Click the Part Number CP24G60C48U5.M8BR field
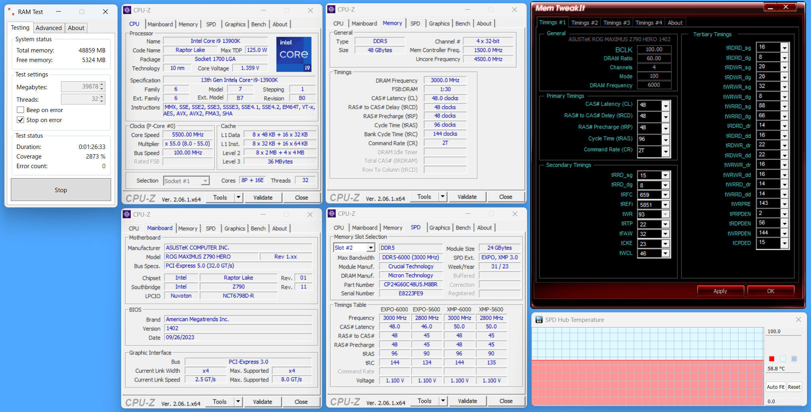Image resolution: width=811 pixels, height=412 pixels. (x=411, y=284)
